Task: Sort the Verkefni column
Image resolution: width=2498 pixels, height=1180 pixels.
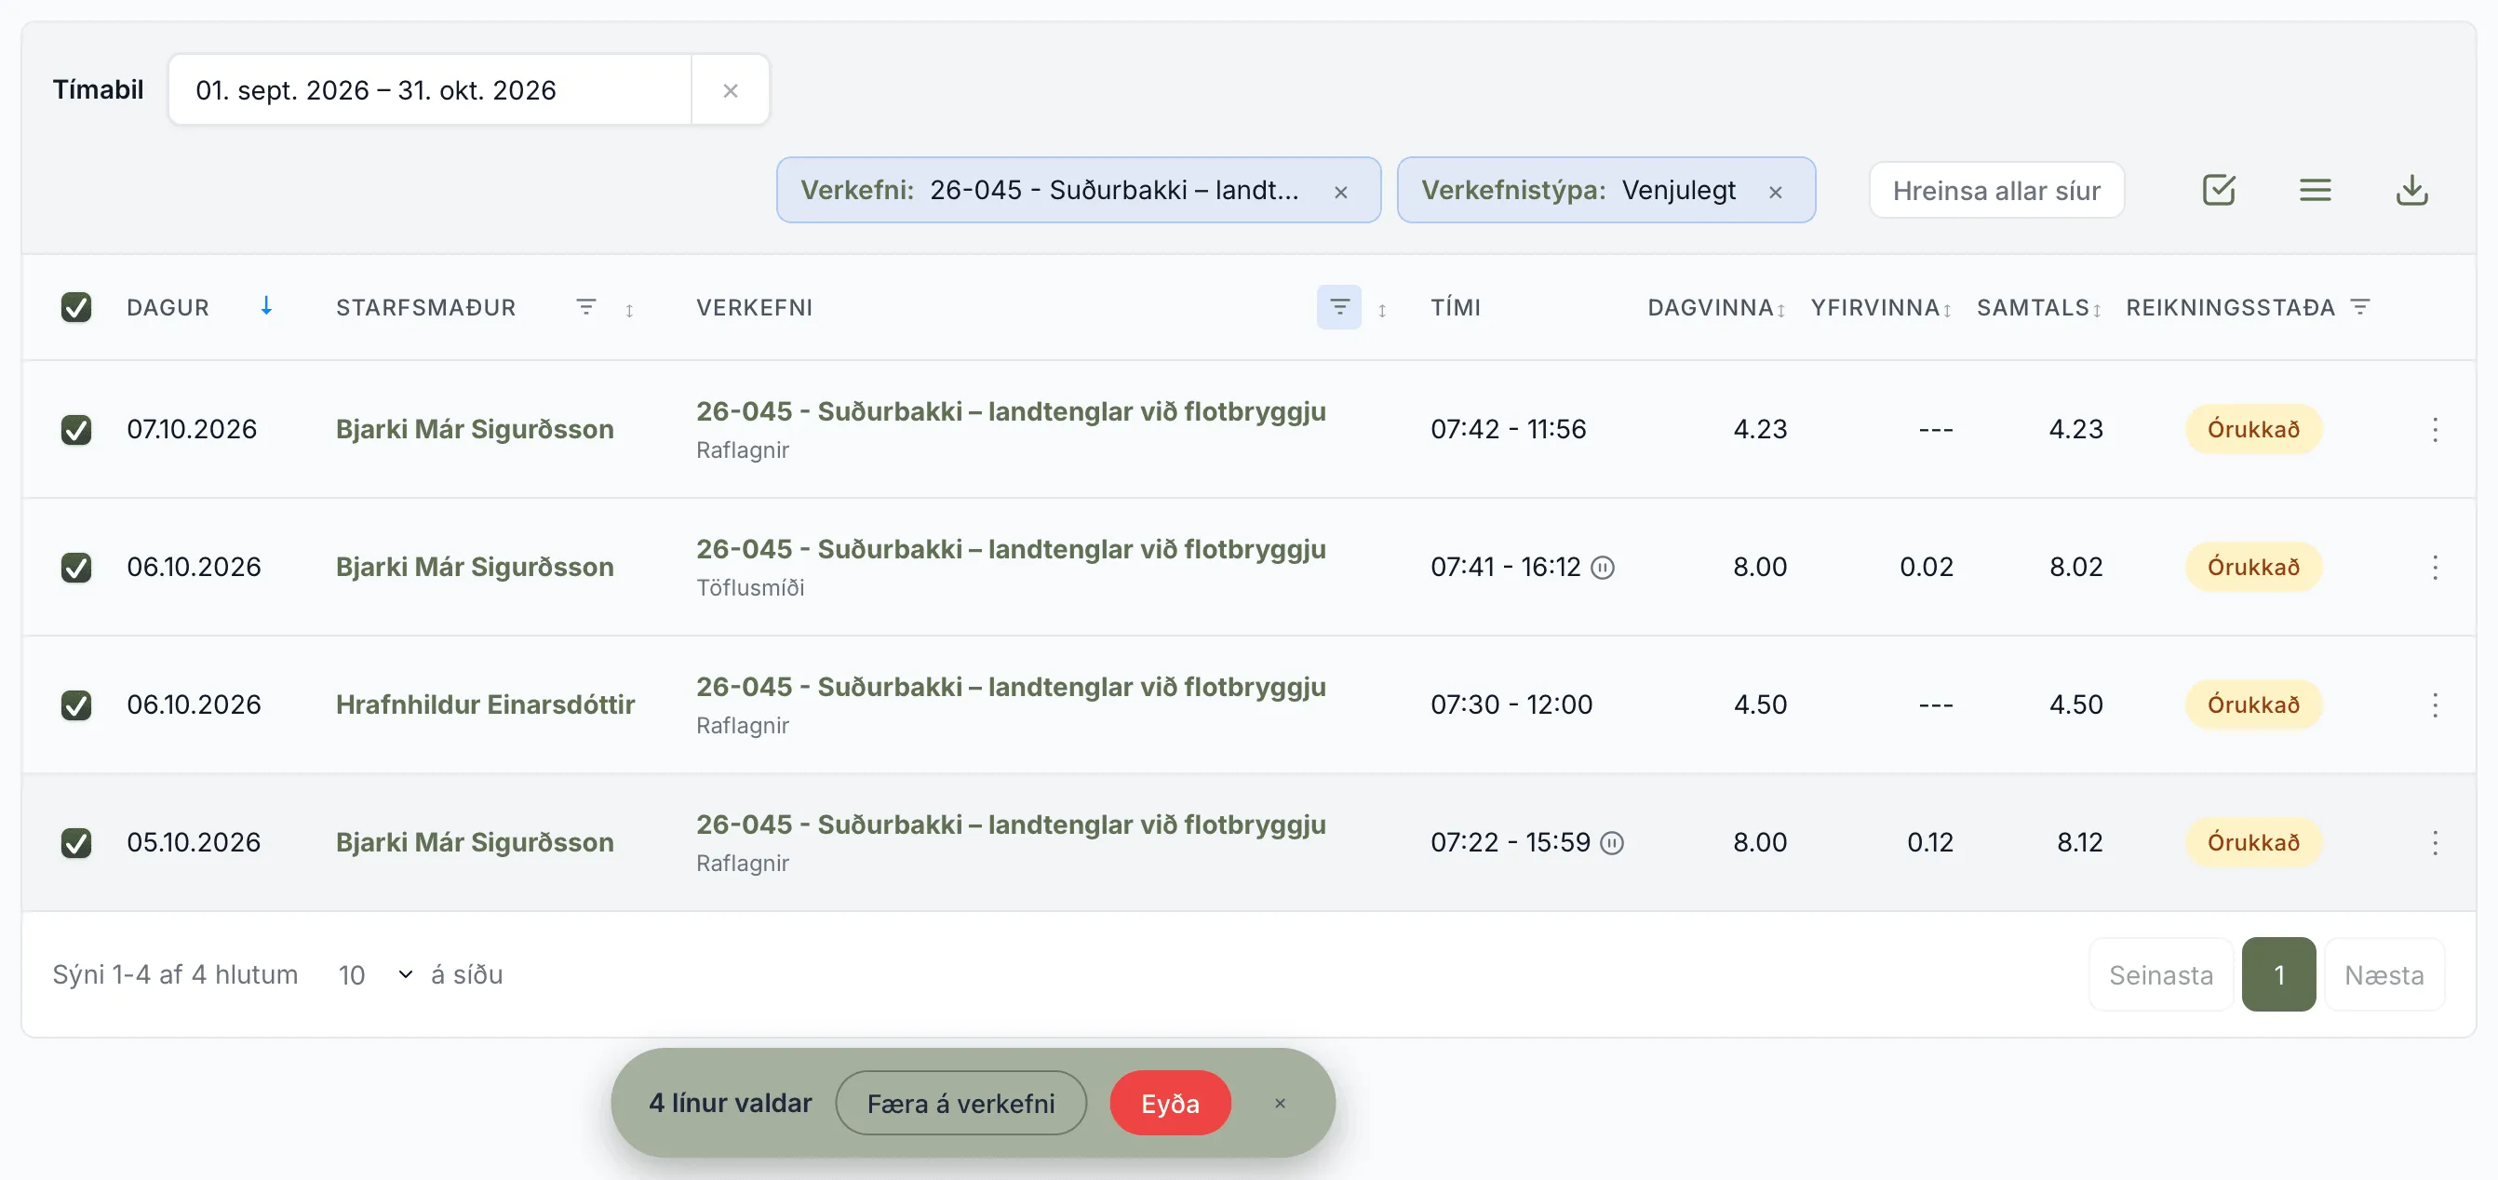Action: coord(1382,309)
